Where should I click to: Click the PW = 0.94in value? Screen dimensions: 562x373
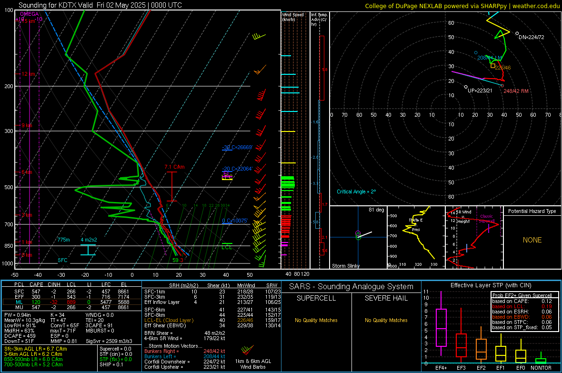pos(19,315)
